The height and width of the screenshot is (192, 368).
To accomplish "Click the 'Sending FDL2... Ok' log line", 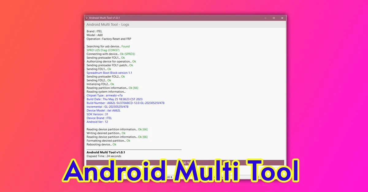I will click(99, 80).
